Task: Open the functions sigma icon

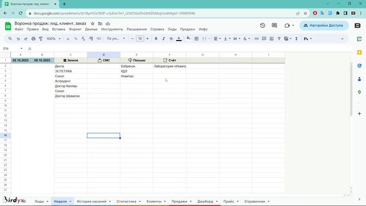Action: click(296, 38)
